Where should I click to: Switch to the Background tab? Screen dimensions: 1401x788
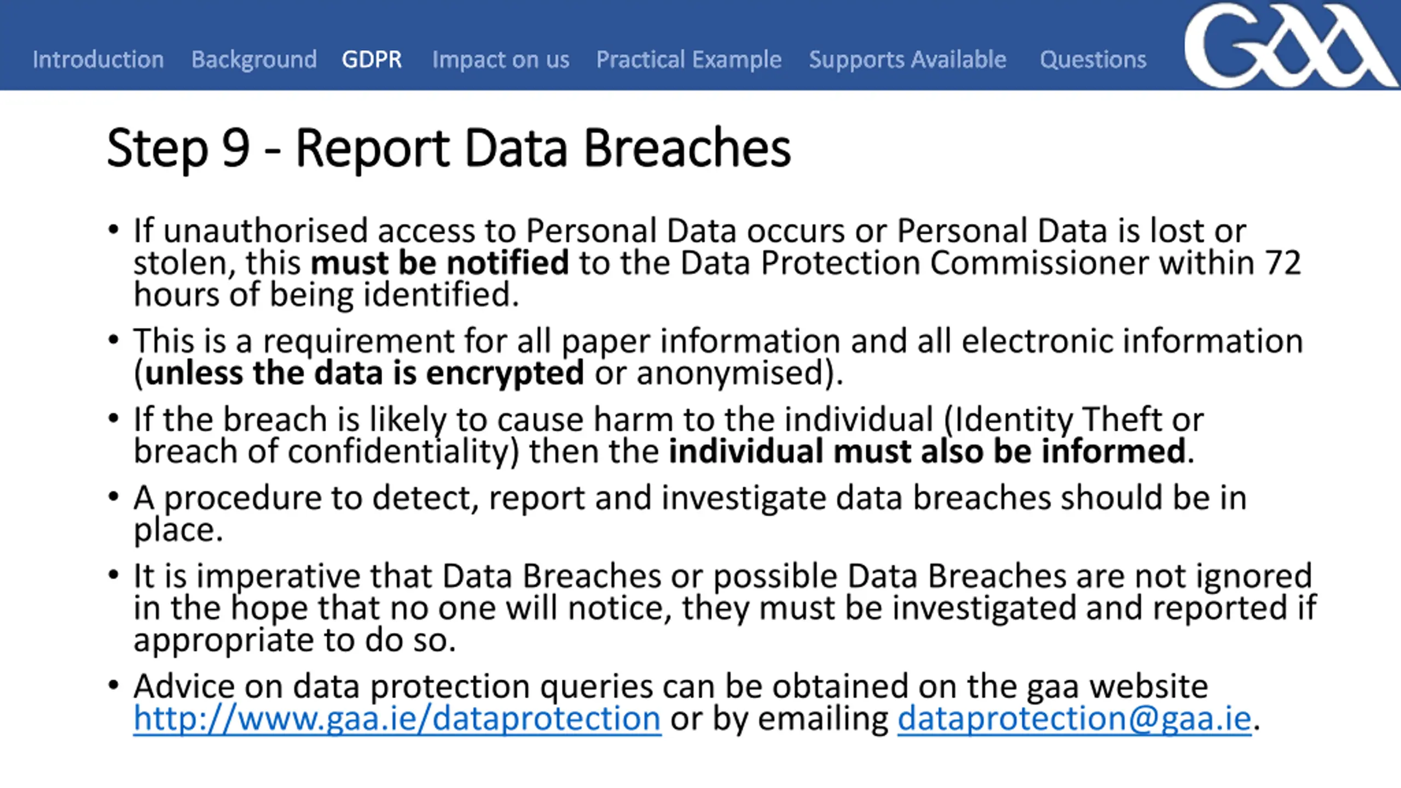point(254,60)
